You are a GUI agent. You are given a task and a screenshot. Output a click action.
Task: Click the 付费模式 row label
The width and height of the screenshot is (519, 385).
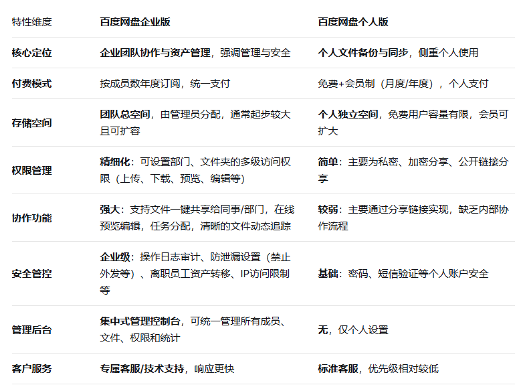[32, 84]
